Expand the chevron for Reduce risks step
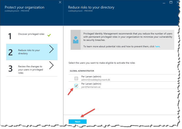This screenshot has height=129, width=182. 51,50
